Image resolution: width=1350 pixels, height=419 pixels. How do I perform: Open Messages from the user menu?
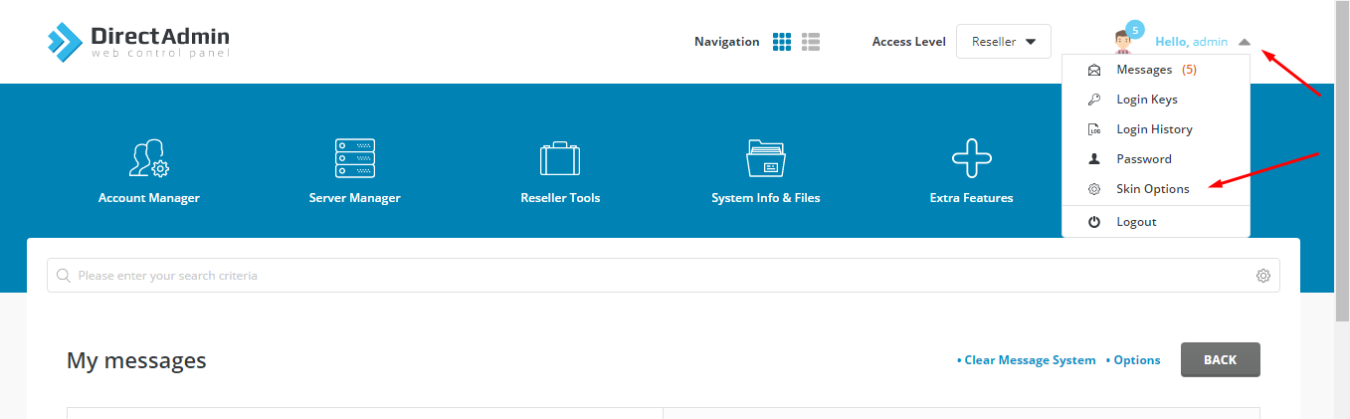1155,70
